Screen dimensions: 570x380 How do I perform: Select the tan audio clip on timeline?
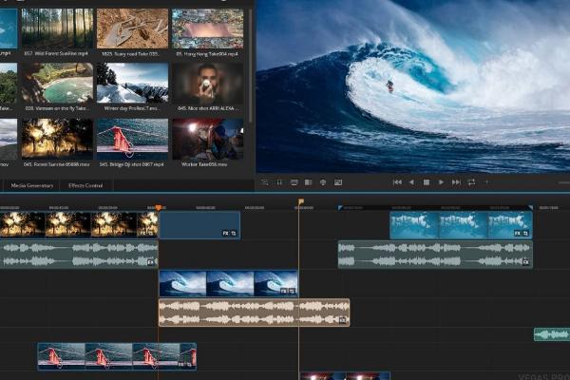[x=254, y=313]
